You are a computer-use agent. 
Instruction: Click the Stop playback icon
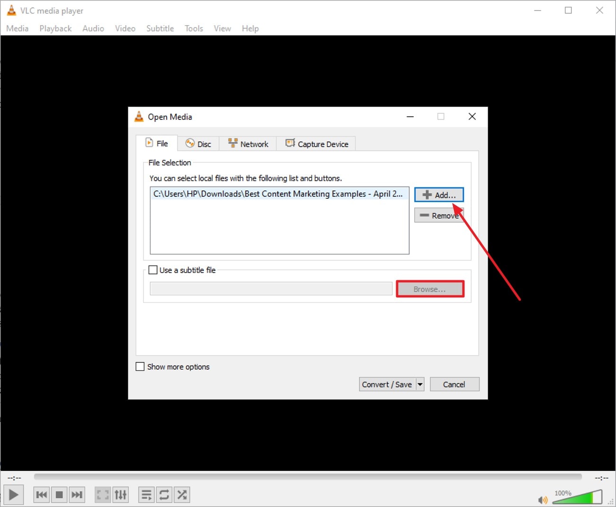coord(59,494)
